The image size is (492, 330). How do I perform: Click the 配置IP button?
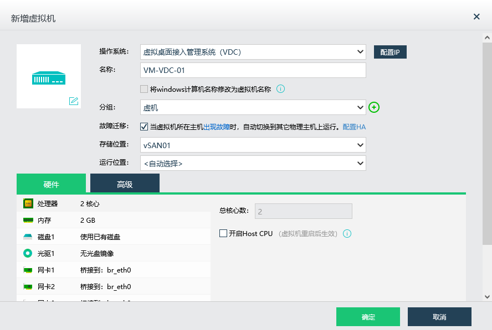390,53
